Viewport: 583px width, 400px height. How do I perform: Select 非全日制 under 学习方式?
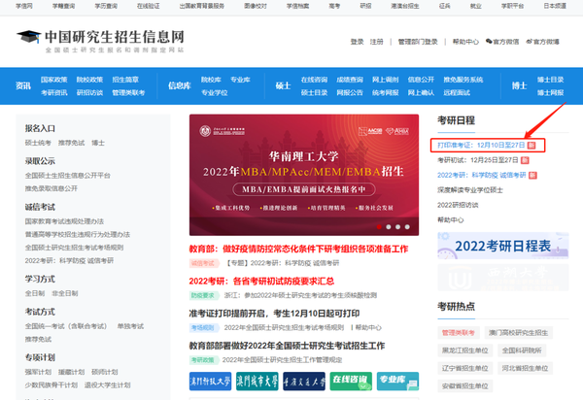[65, 293]
